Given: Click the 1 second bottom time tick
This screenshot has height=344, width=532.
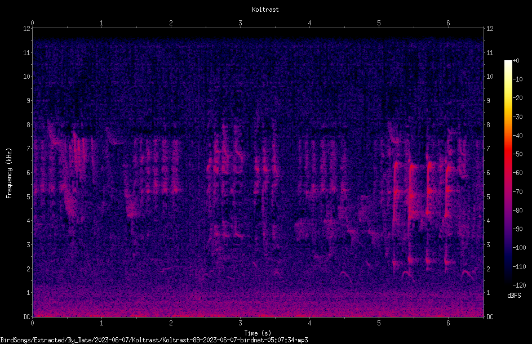Looking at the screenshot, I should pos(101,323).
